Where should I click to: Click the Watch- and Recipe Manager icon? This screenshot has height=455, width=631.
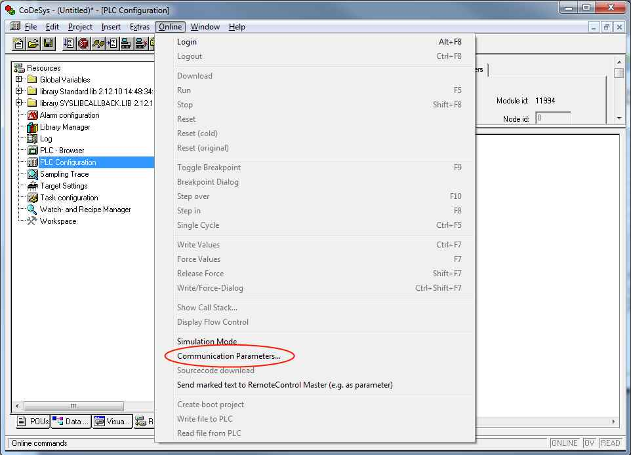click(x=32, y=209)
